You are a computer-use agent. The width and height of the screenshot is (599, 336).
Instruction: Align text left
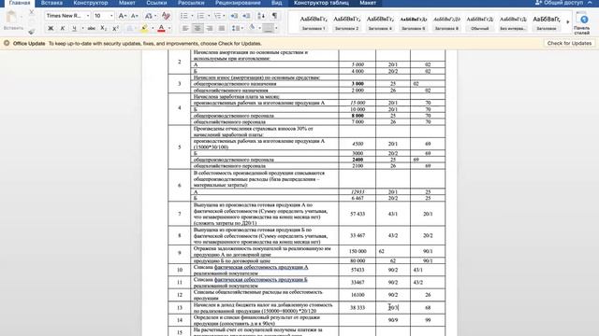(185, 28)
